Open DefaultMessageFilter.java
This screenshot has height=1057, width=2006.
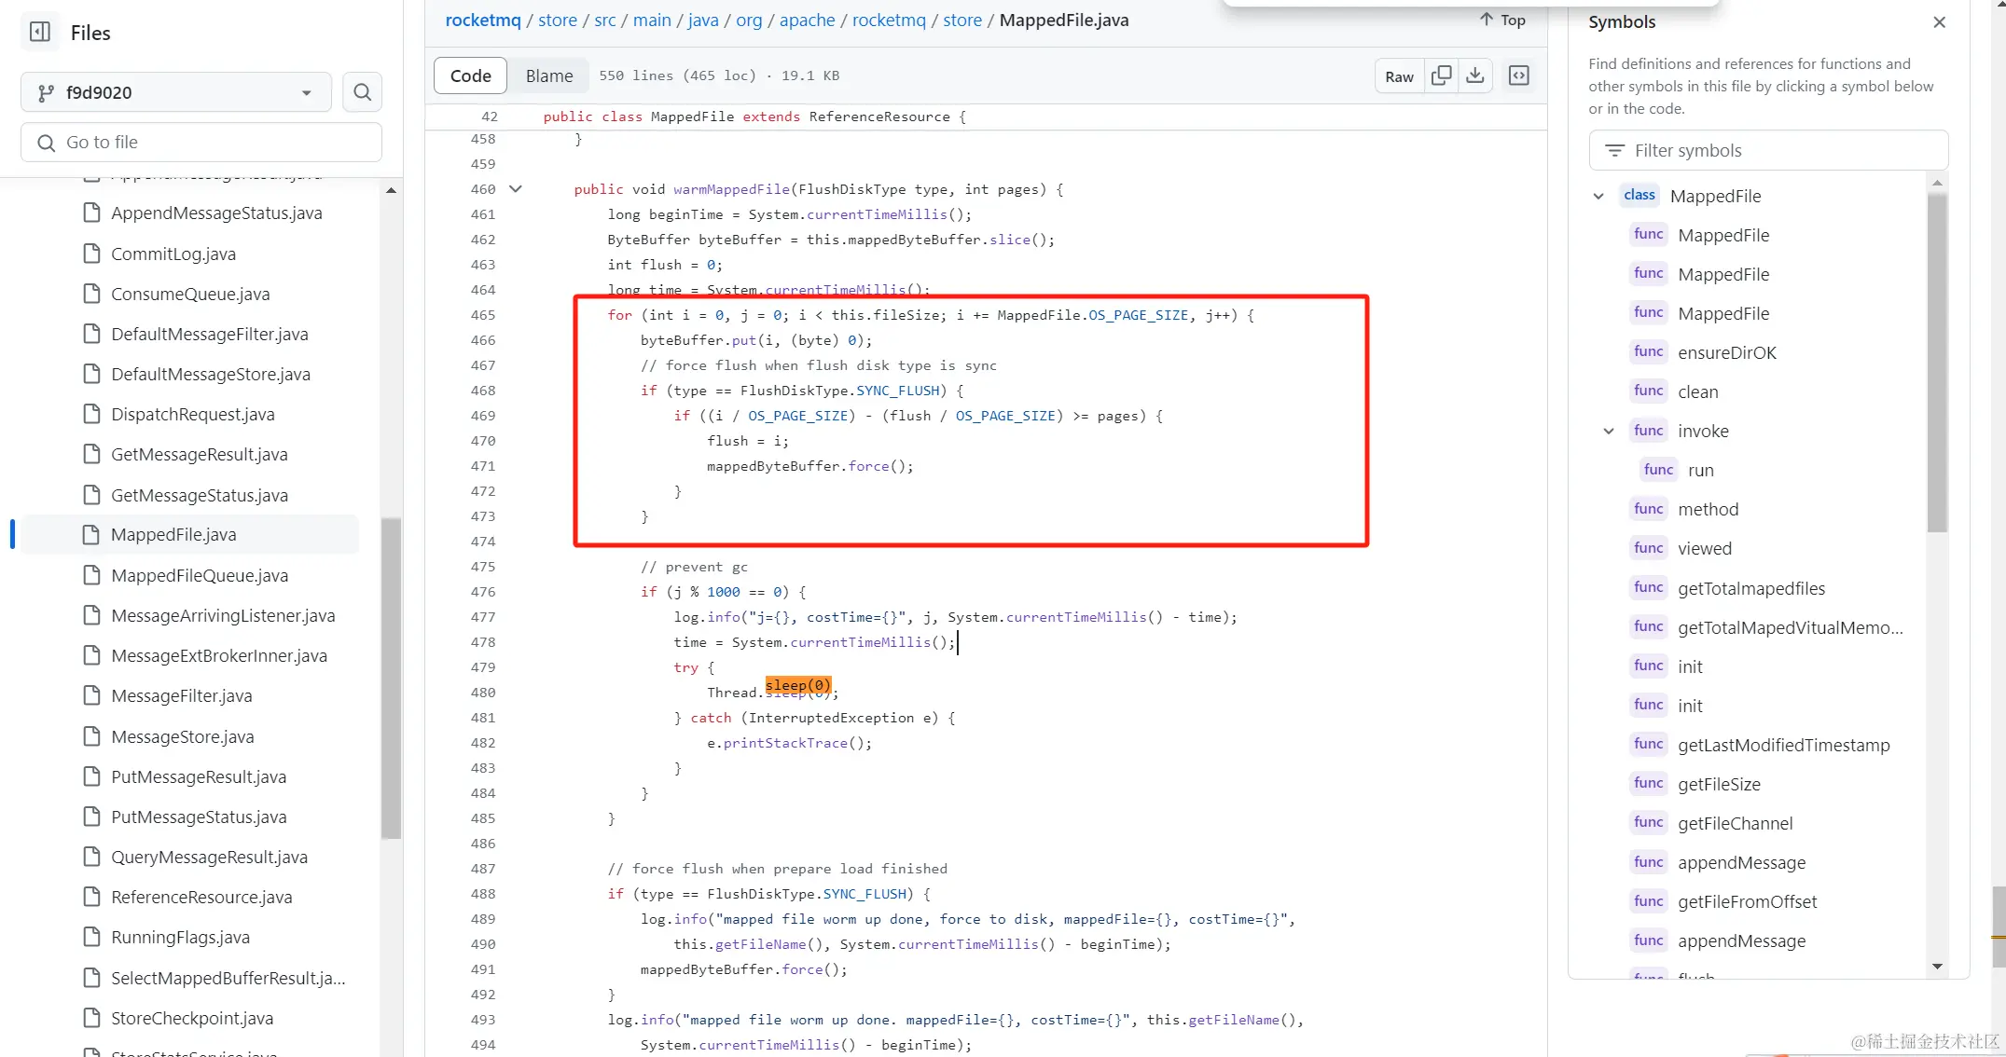click(x=210, y=334)
